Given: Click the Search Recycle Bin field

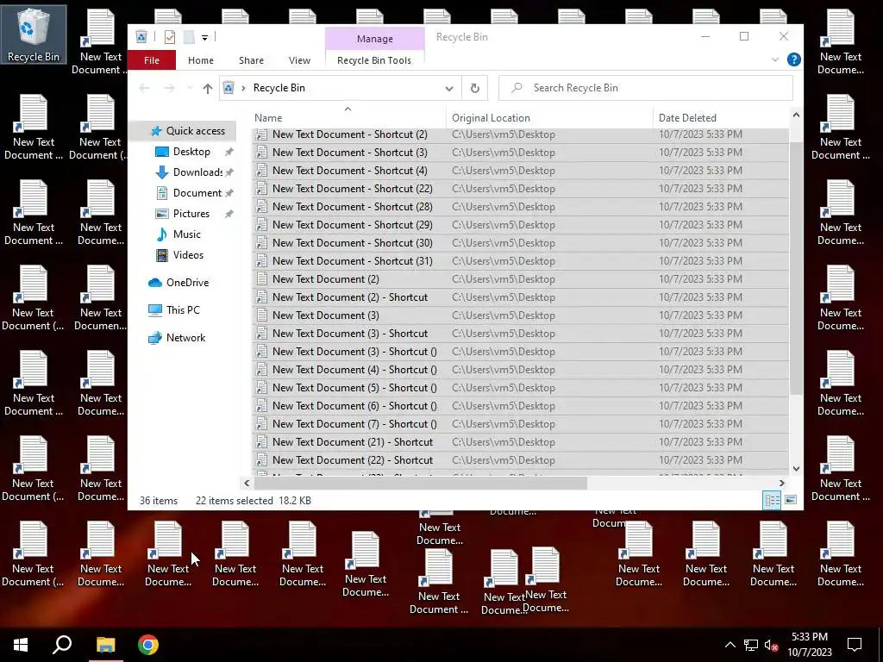Looking at the screenshot, I should tap(645, 88).
